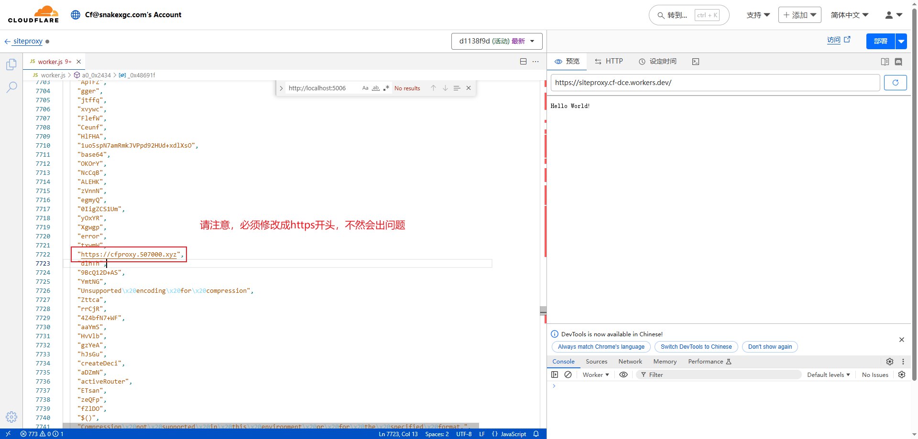Open the 简体中文 language dropdown
Screen dimensions: 918x439
[850, 15]
